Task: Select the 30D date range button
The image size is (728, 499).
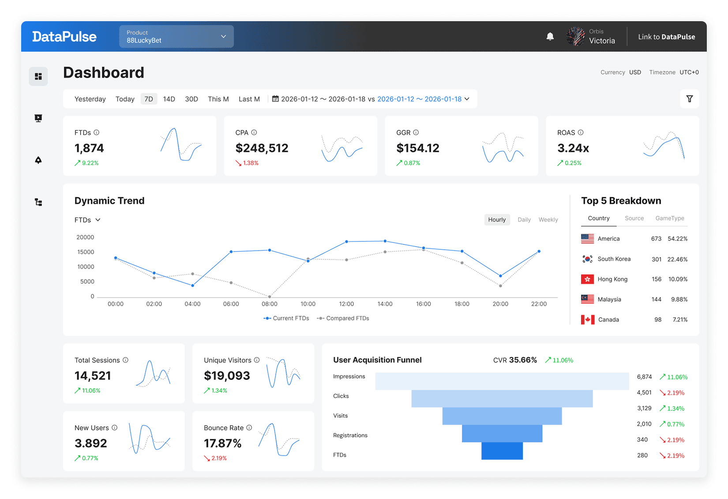Action: click(191, 99)
